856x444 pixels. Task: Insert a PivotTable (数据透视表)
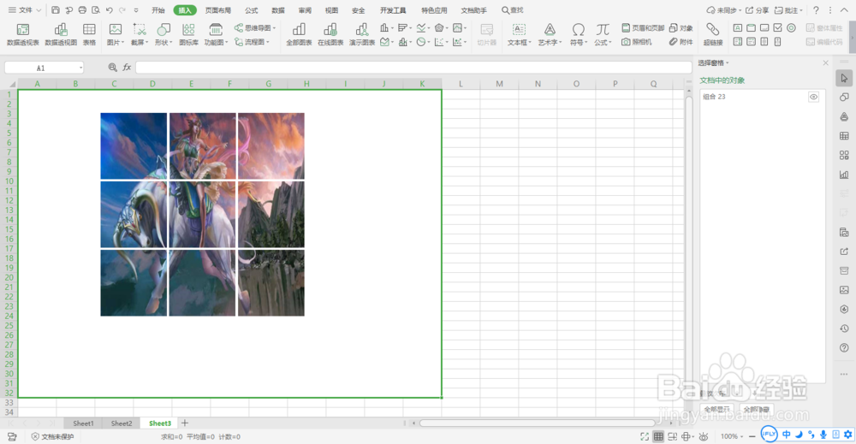click(x=23, y=34)
